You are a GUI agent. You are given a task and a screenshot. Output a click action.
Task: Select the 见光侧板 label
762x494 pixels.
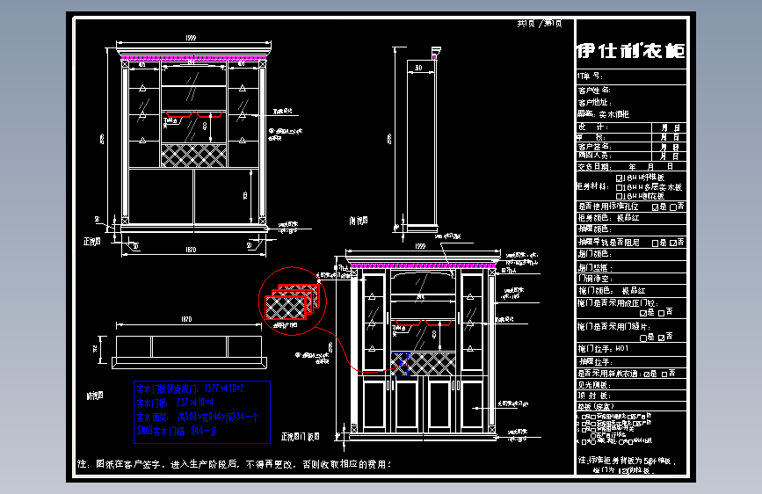pyautogui.click(x=594, y=385)
